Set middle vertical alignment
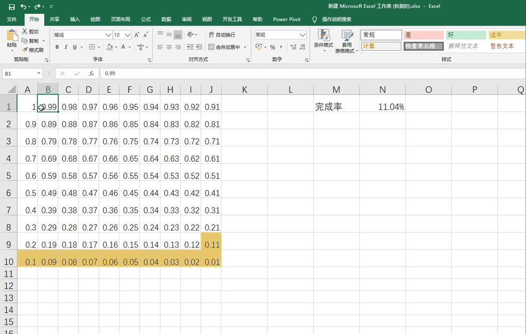 tap(169, 35)
